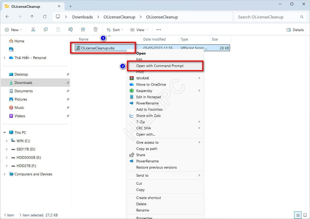
Task: Unpin Music pin icon
Action: click(68, 108)
